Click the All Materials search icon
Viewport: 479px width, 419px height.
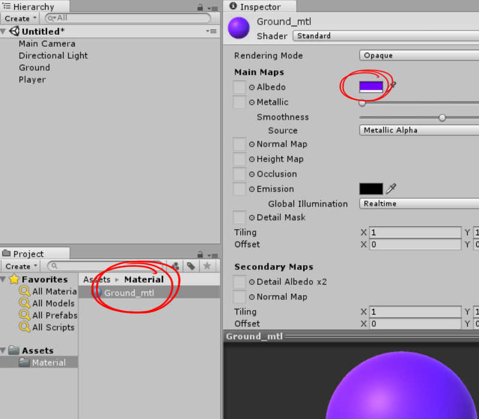(25, 291)
